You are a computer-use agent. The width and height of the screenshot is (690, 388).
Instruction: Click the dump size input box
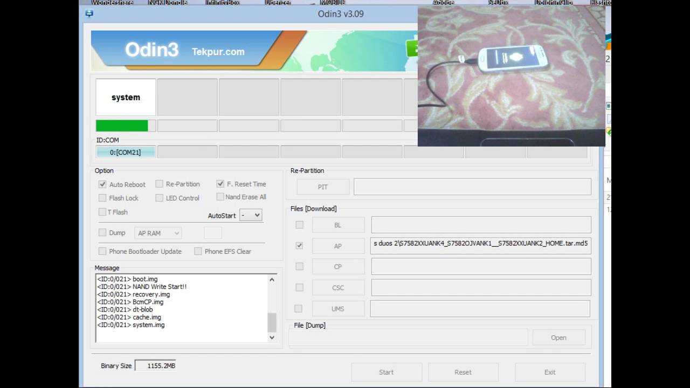[213, 233]
